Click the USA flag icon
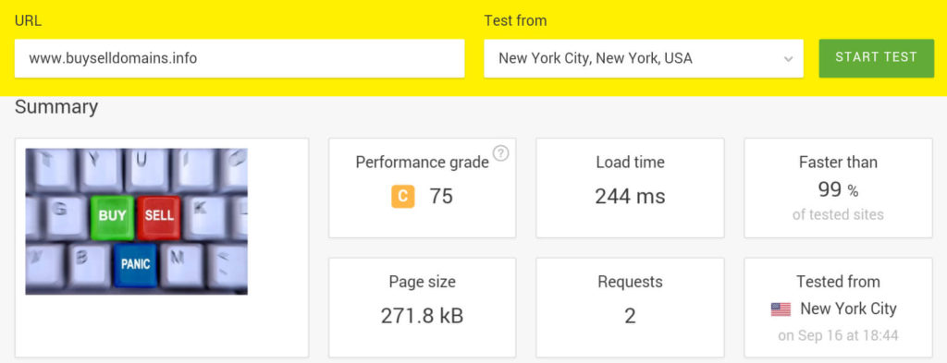 click(x=781, y=309)
